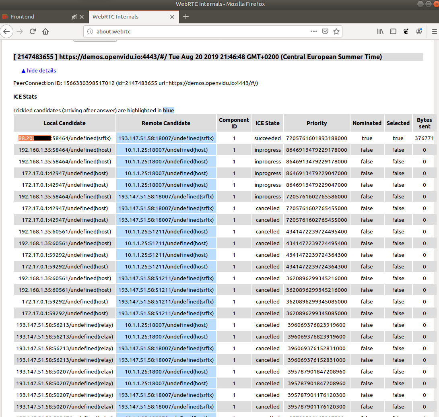Collapse details with the hide details triangle

click(24, 70)
